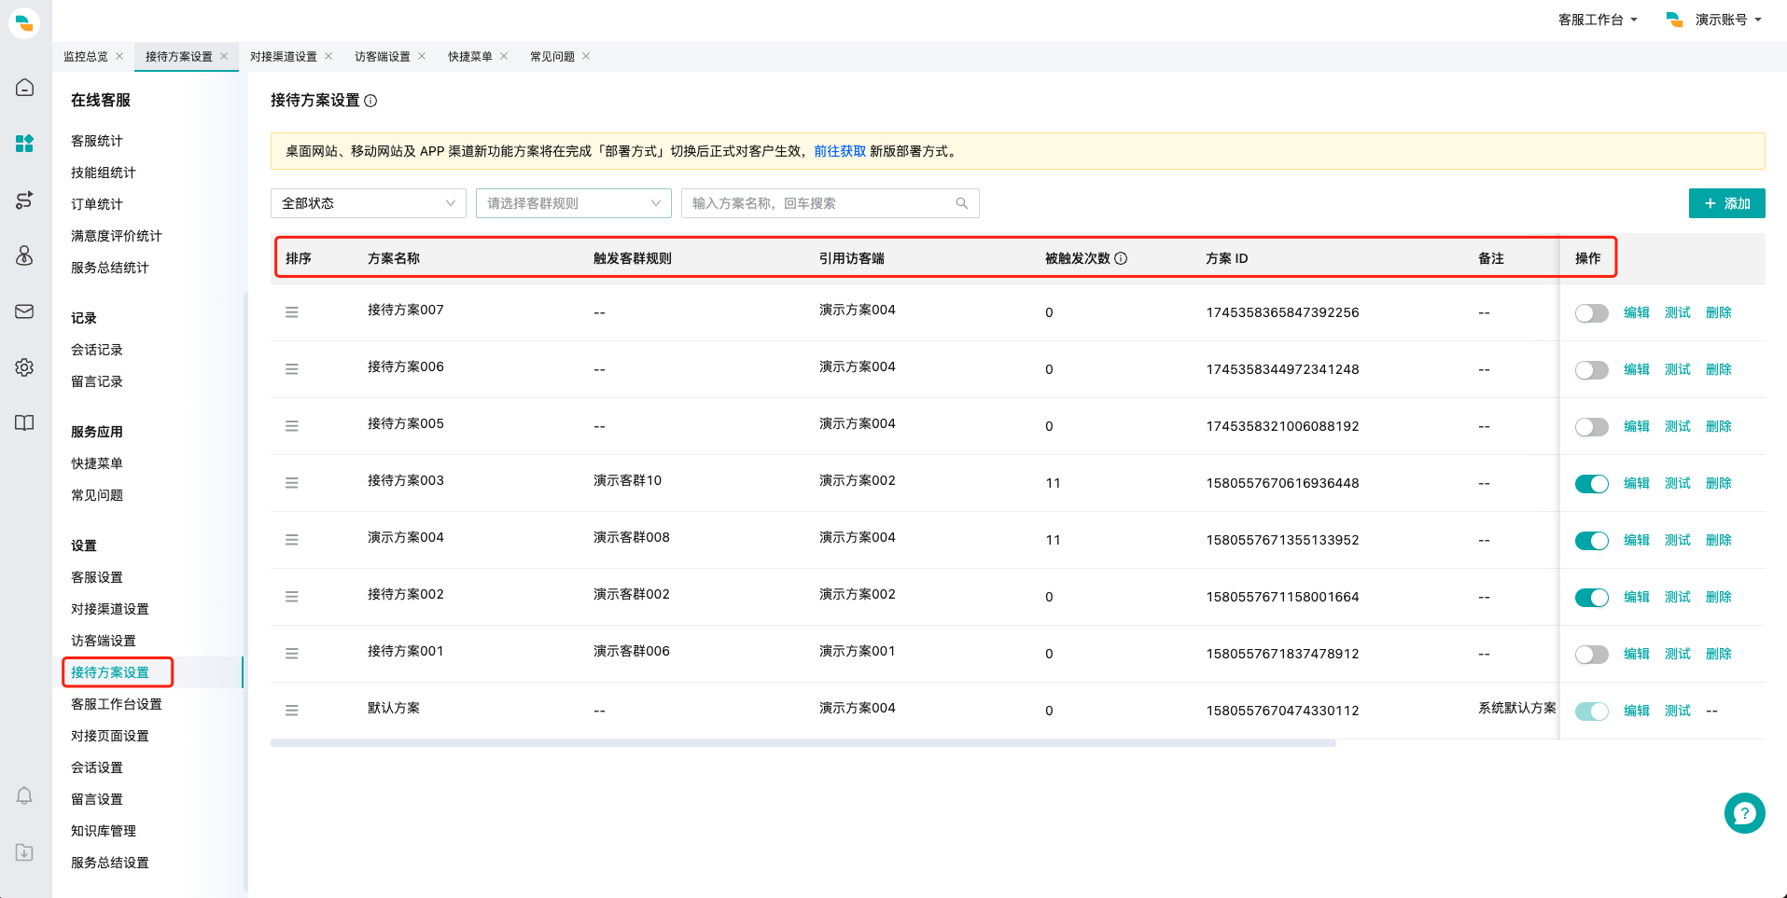Click the switch for 默认方案
The height and width of the screenshot is (898, 1787).
point(1591,711)
